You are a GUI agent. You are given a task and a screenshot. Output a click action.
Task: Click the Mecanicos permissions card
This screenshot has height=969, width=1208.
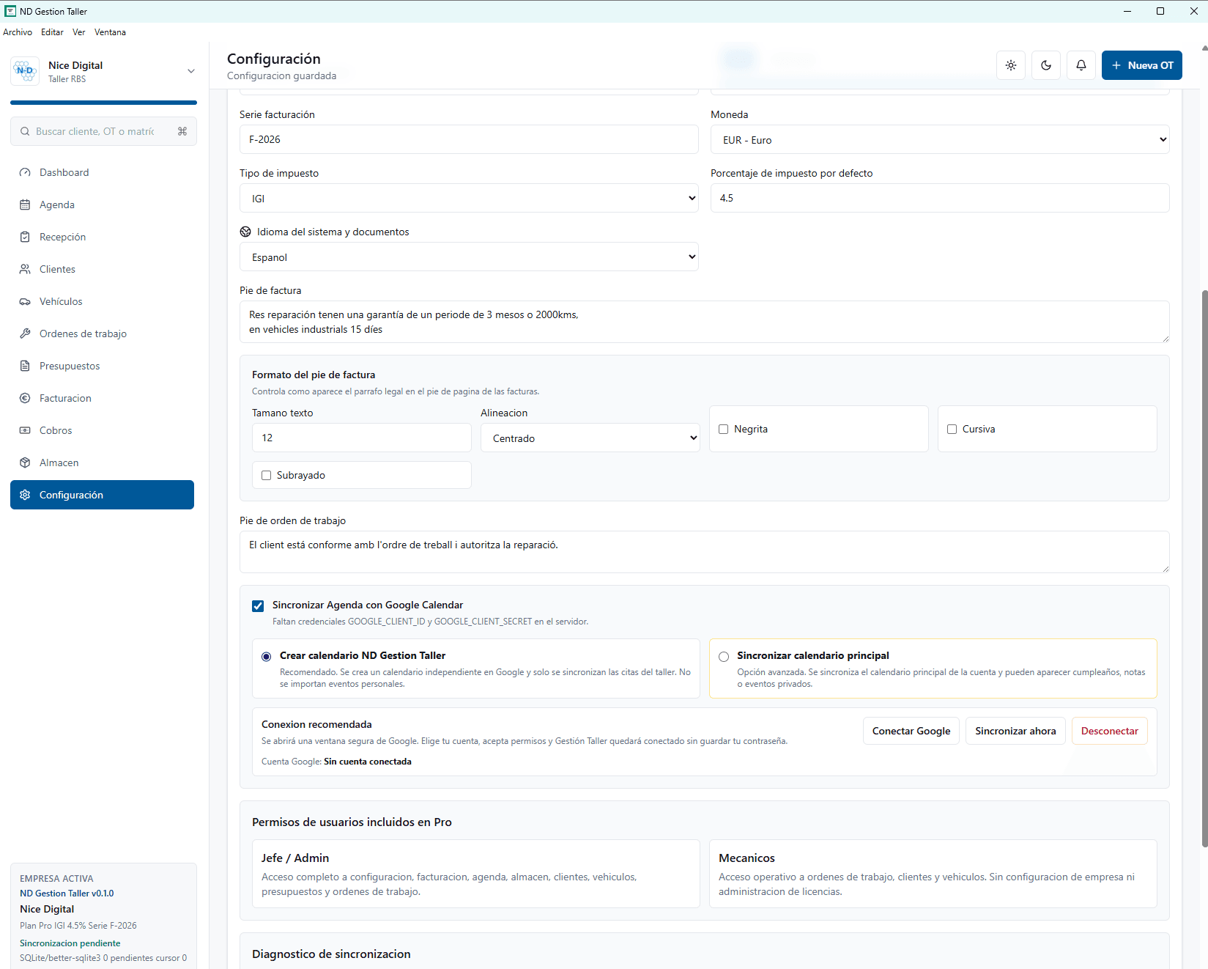(933, 874)
